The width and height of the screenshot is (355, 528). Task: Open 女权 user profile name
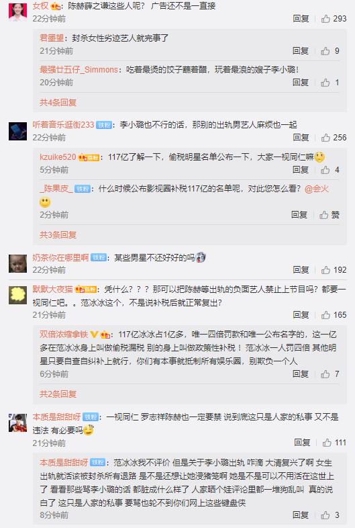point(41,6)
